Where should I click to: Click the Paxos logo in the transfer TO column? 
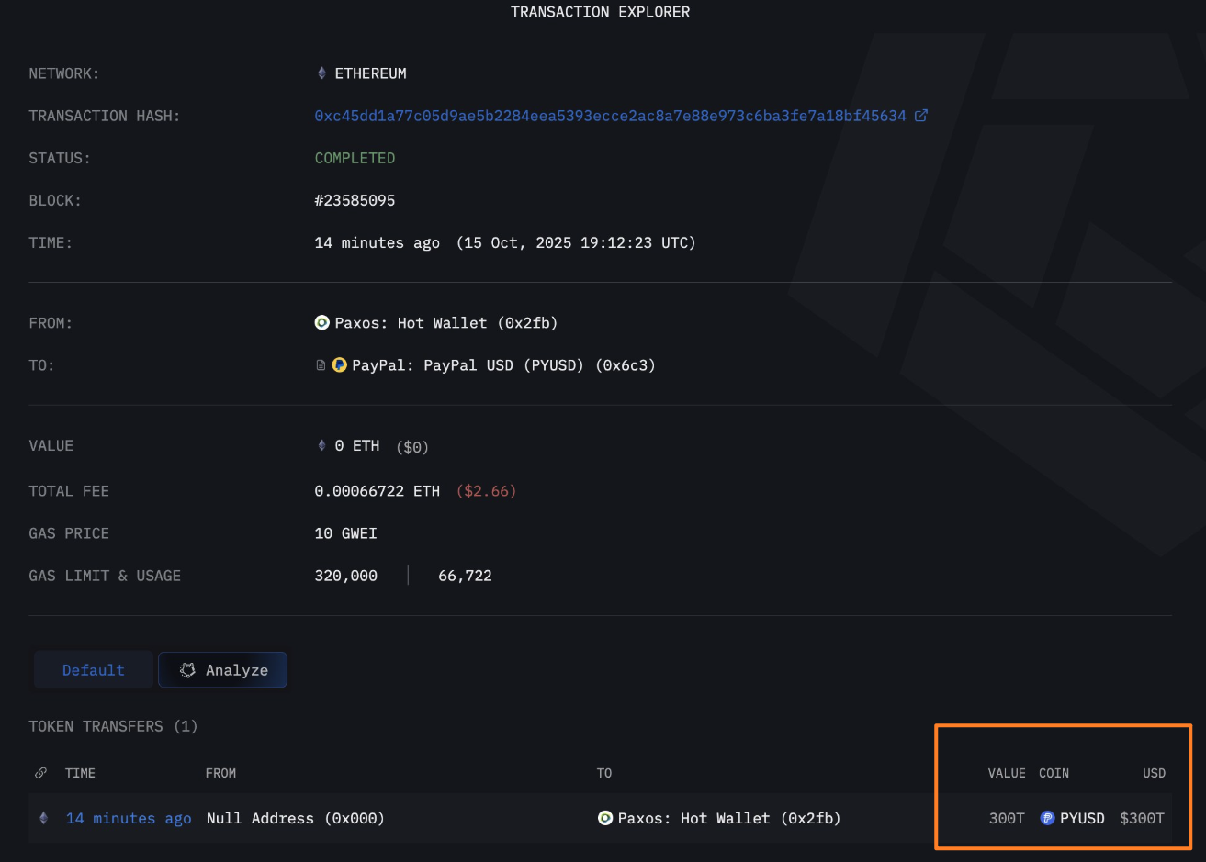[x=604, y=818]
